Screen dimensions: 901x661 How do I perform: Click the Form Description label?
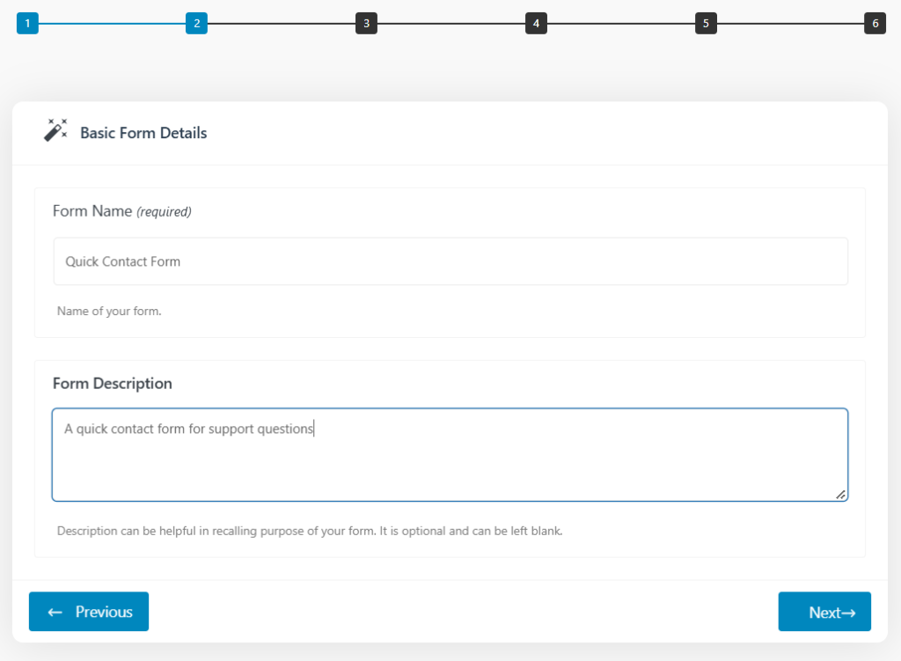tap(113, 383)
